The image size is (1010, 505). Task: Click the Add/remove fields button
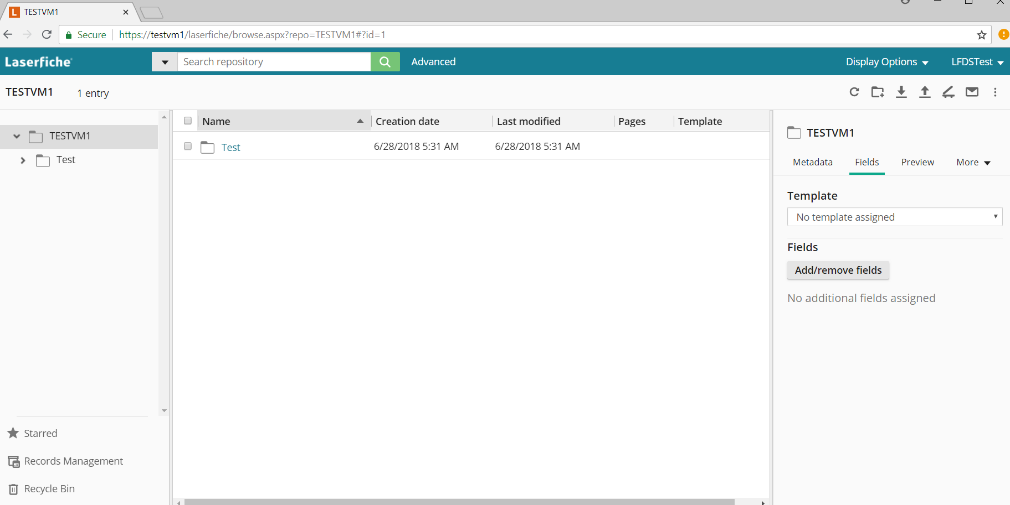838,270
